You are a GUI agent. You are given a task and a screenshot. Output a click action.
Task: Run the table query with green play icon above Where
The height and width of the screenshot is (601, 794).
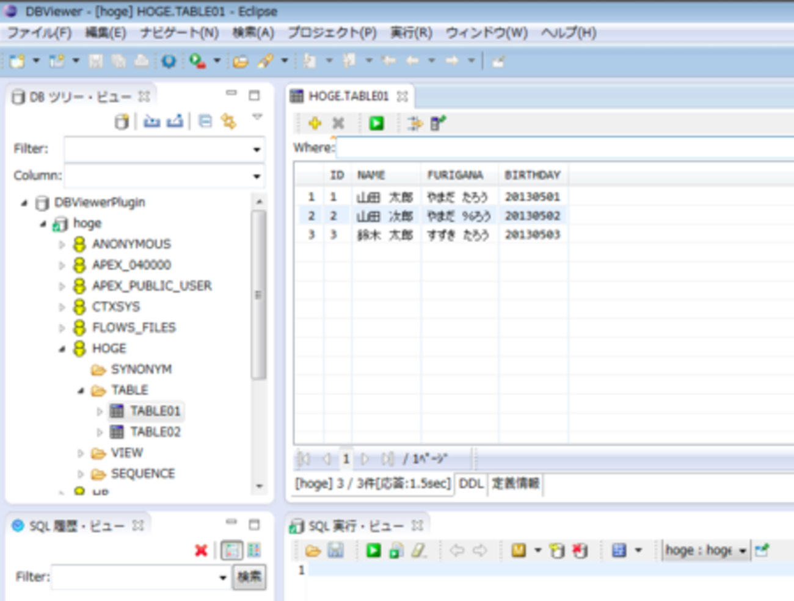click(376, 124)
